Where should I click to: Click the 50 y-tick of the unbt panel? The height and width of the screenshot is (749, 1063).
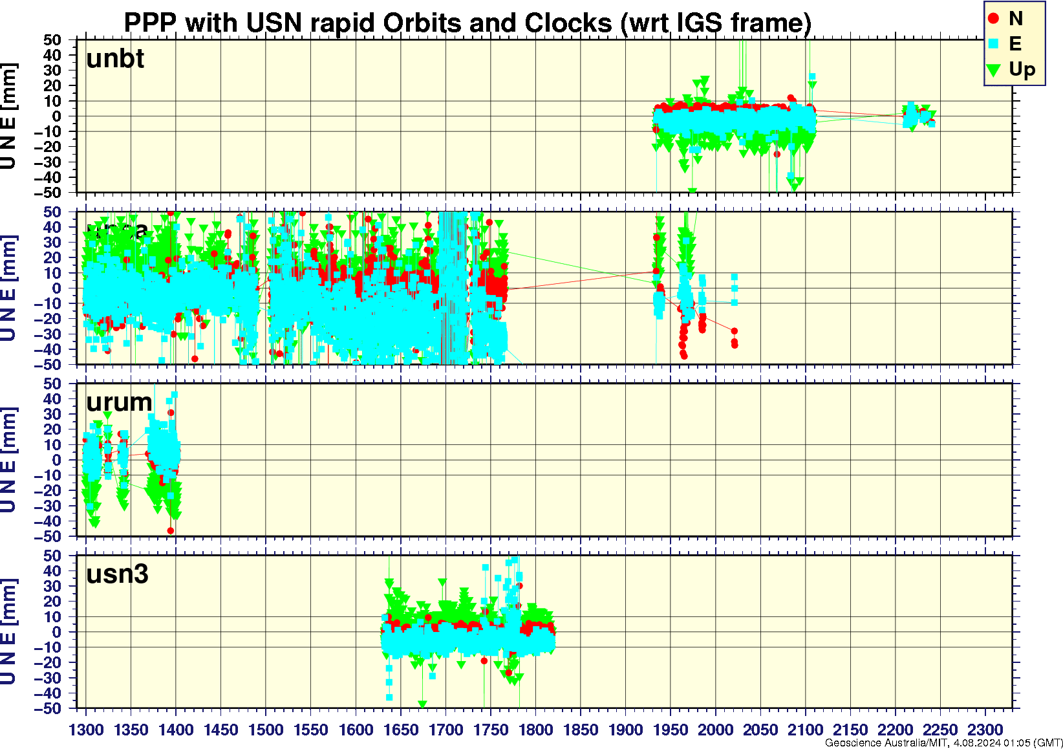pyautogui.click(x=52, y=40)
